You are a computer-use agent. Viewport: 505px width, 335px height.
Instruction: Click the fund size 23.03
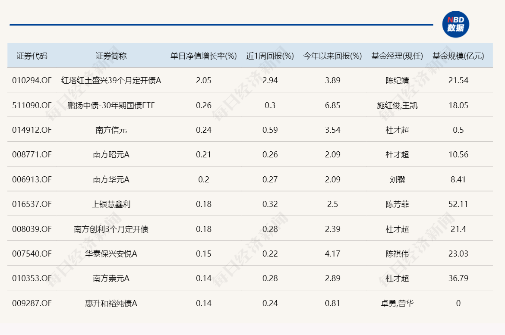point(458,254)
